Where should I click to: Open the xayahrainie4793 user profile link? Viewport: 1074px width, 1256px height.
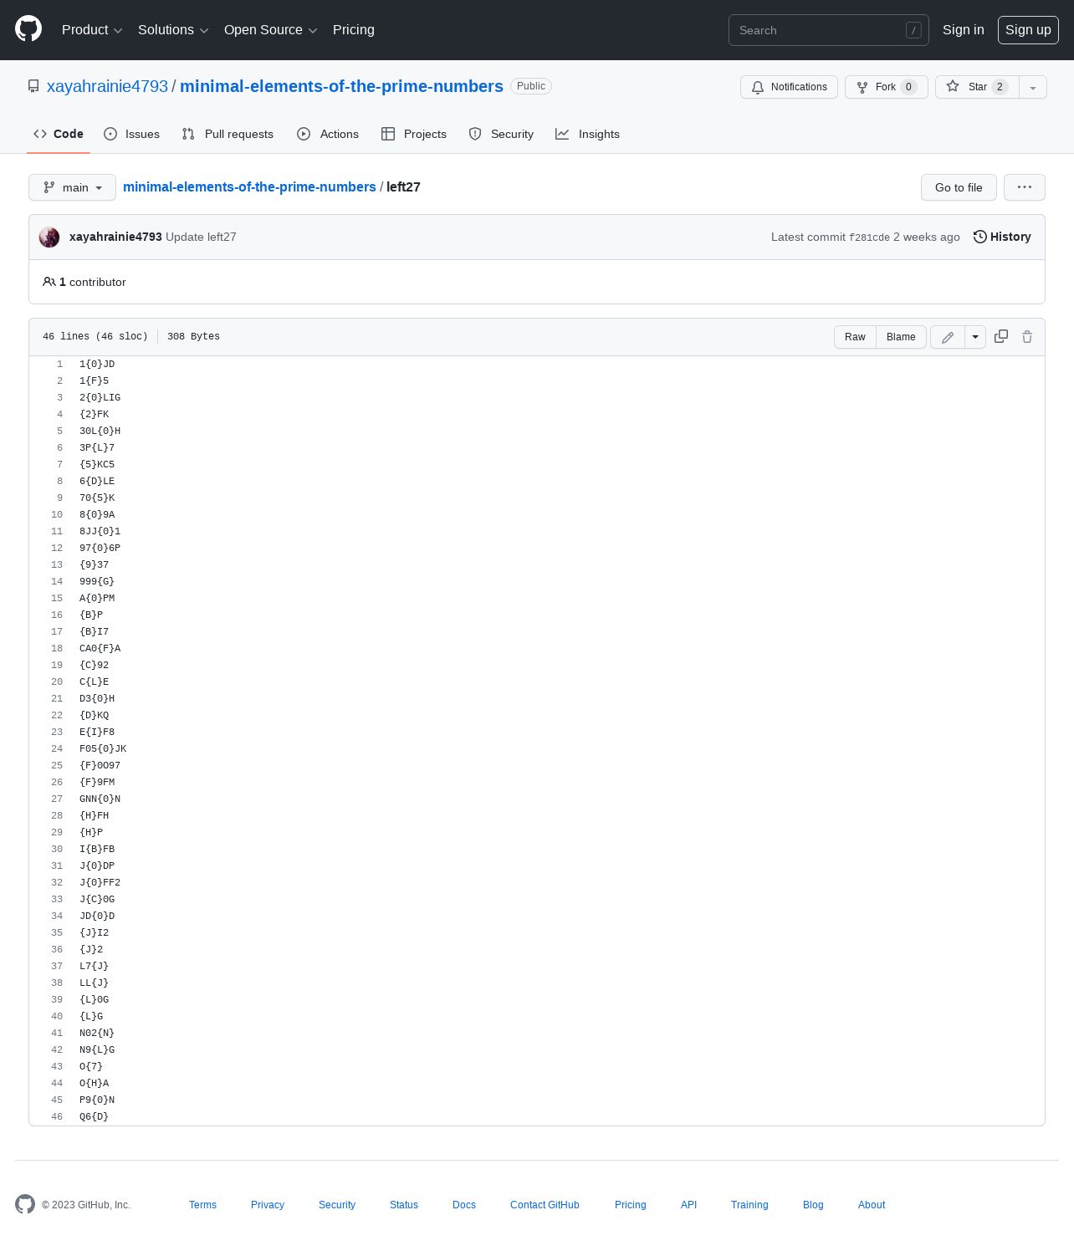(x=107, y=86)
